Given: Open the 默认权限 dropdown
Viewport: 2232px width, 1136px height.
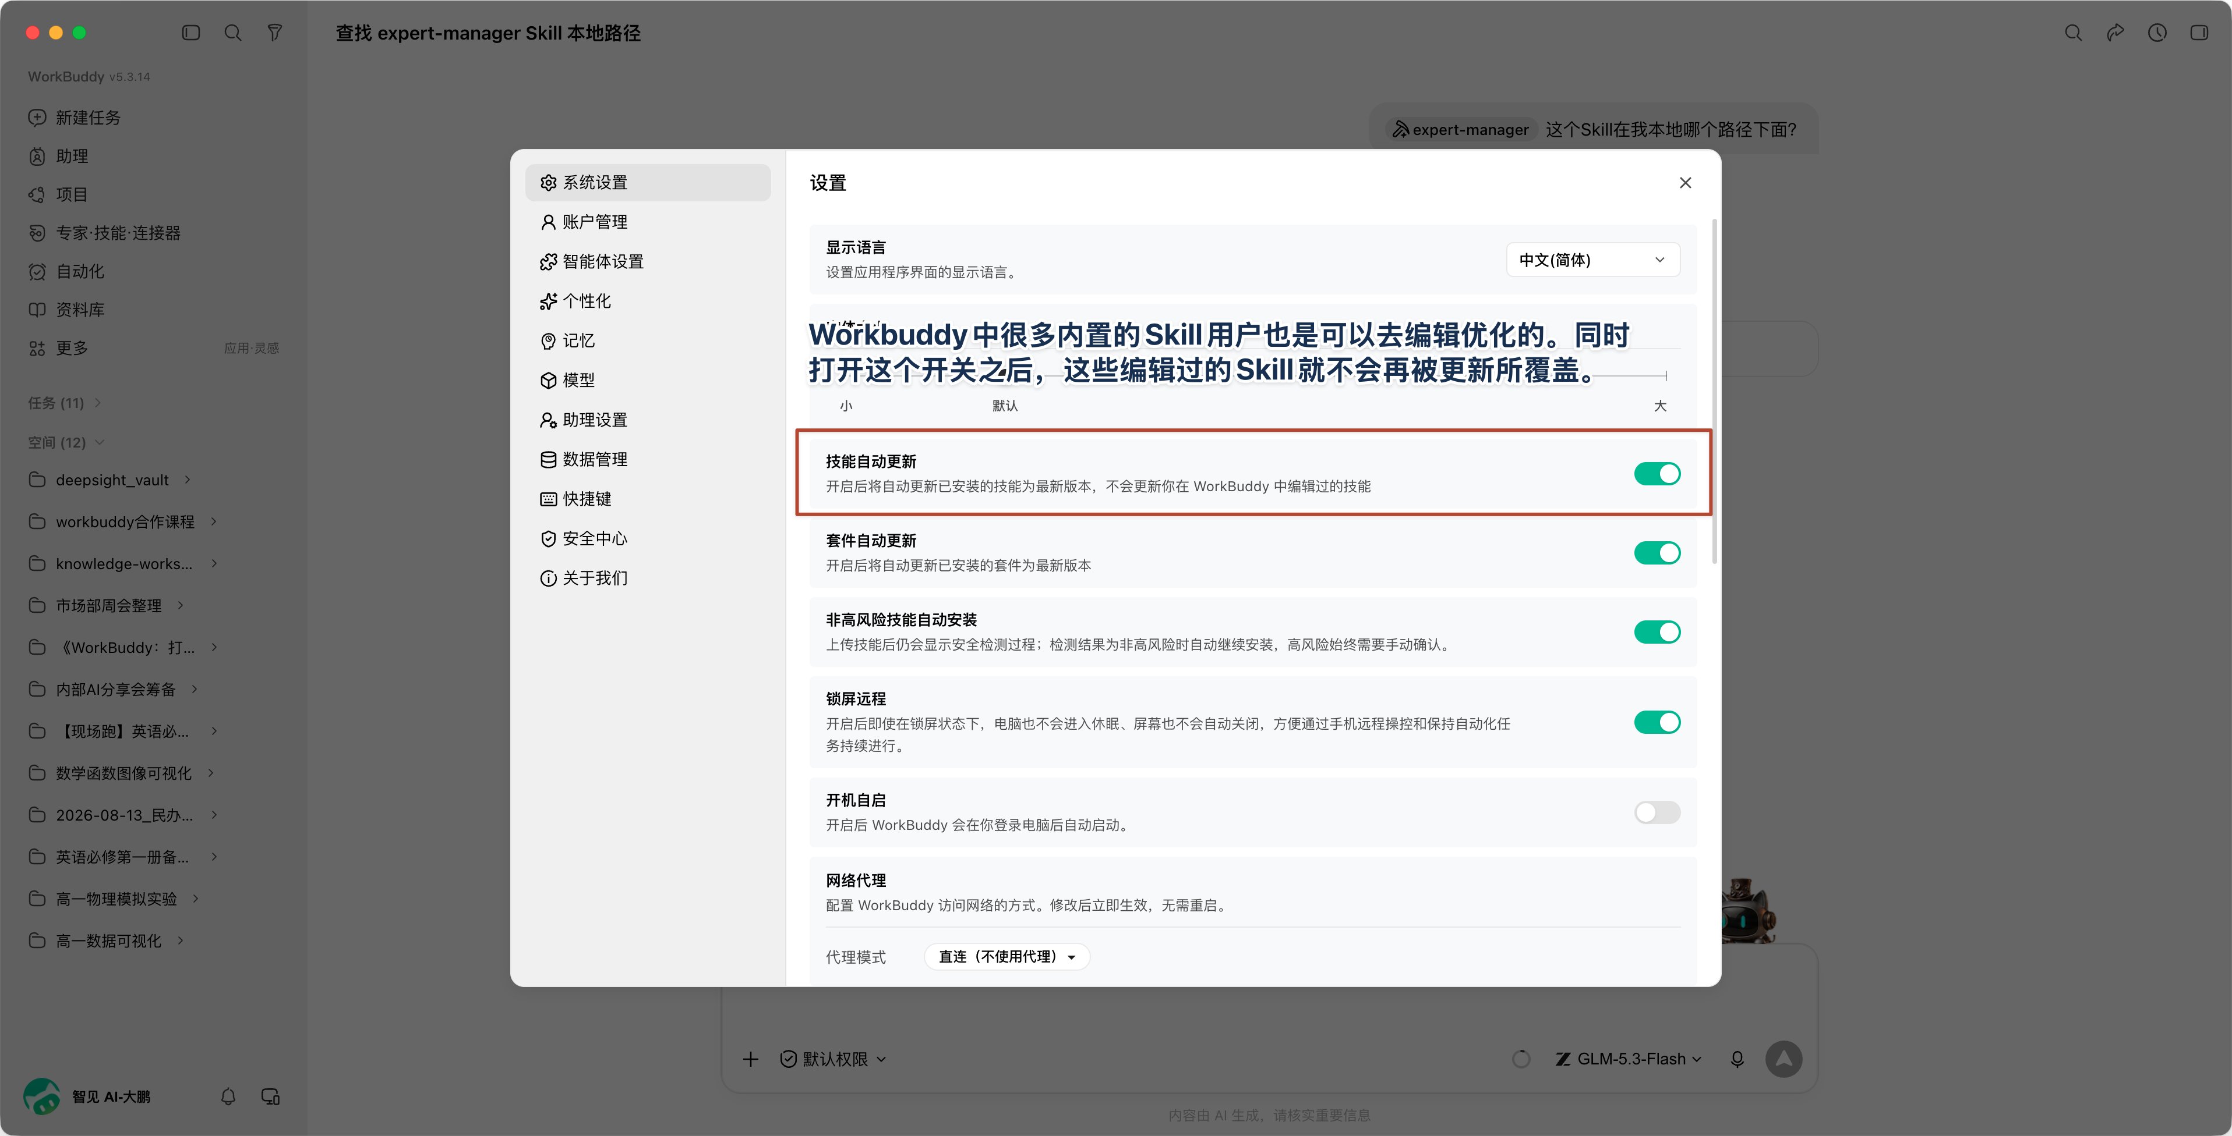Looking at the screenshot, I should [834, 1059].
